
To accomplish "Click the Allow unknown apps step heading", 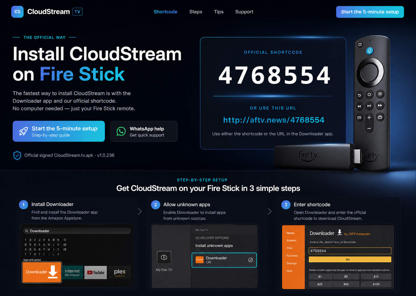I will click(187, 205).
